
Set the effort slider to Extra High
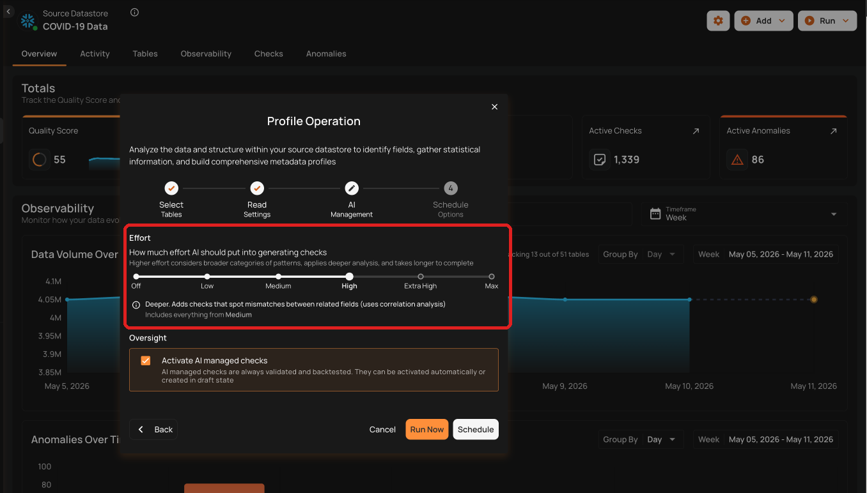[x=421, y=277]
